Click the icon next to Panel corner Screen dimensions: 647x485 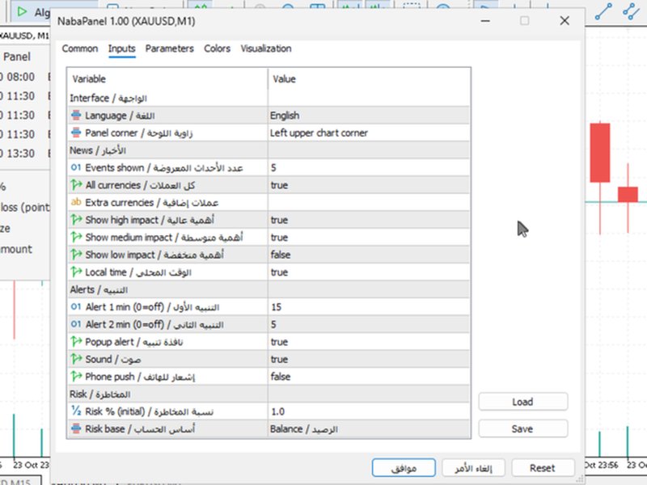coord(76,133)
